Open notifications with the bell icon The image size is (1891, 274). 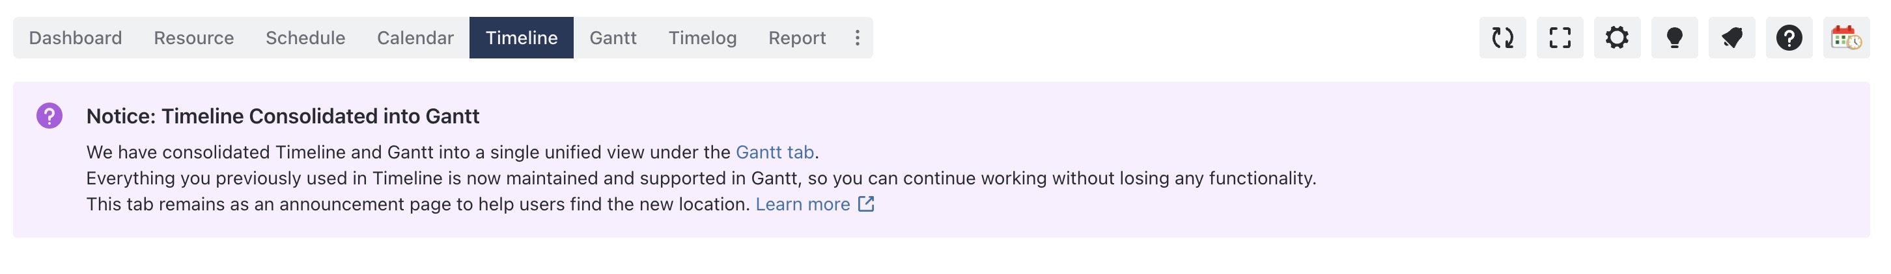coord(1731,38)
